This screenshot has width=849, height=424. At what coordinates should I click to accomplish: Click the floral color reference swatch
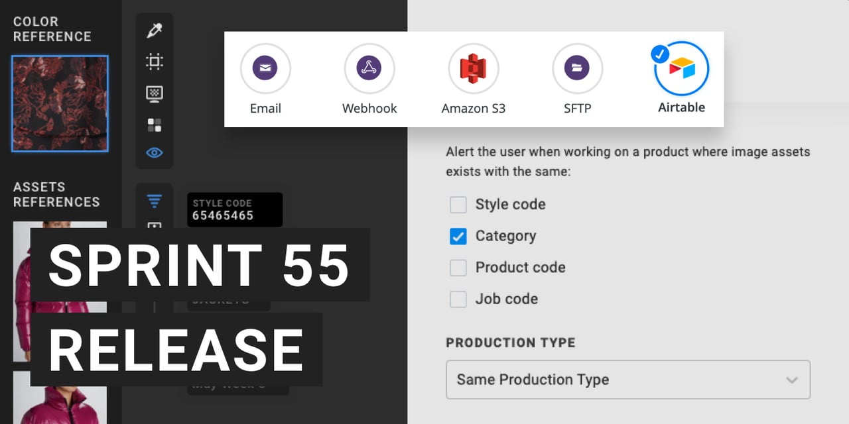coord(60,104)
